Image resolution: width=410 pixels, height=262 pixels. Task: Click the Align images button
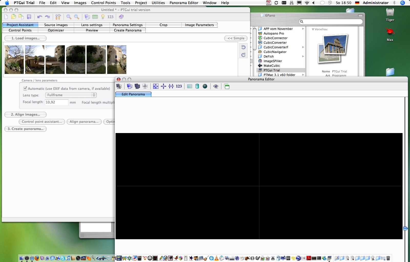pos(25,114)
